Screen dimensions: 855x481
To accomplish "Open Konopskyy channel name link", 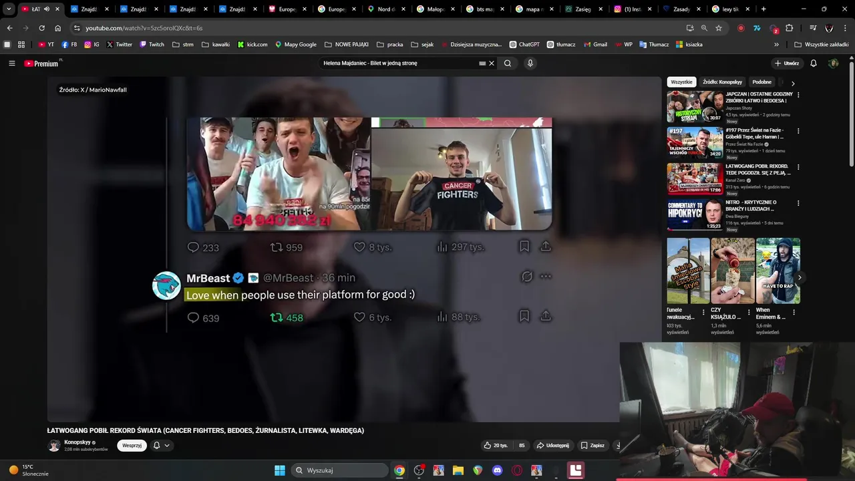I will point(77,442).
